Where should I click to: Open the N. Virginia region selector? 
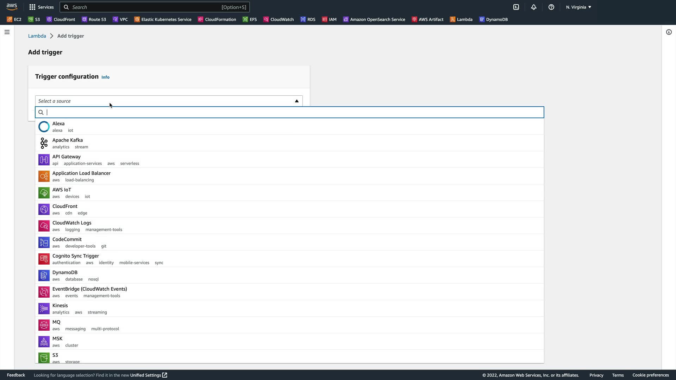point(578,7)
